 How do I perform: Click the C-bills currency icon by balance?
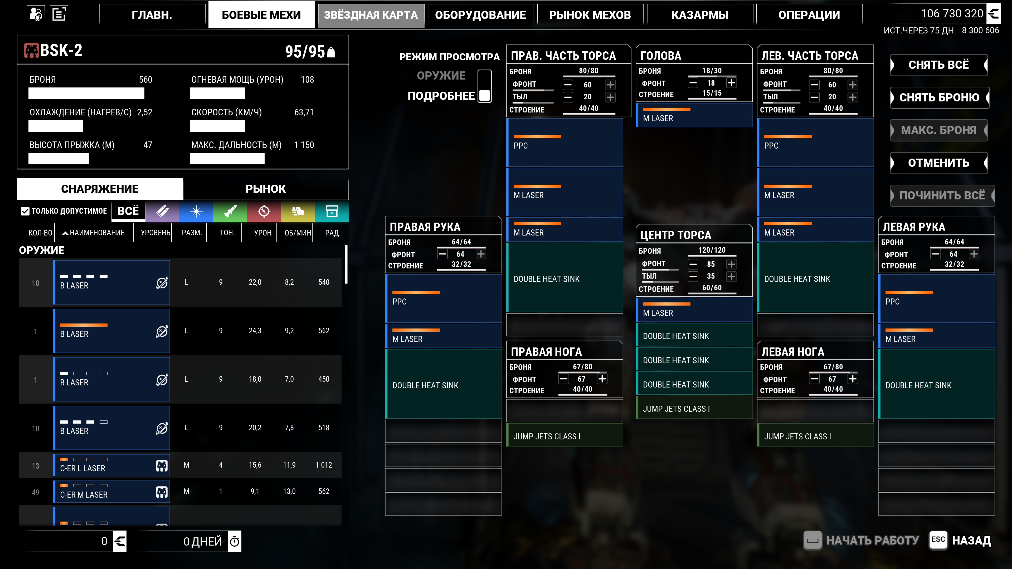pyautogui.click(x=994, y=14)
